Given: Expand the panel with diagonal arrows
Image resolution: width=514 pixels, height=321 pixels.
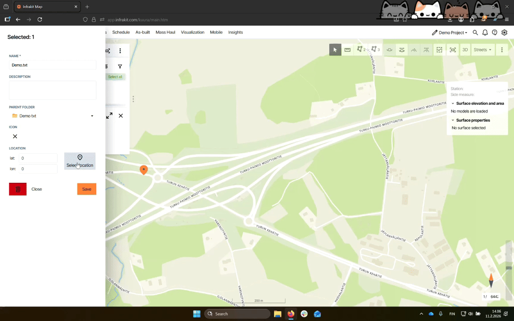Looking at the screenshot, I should coord(109,115).
